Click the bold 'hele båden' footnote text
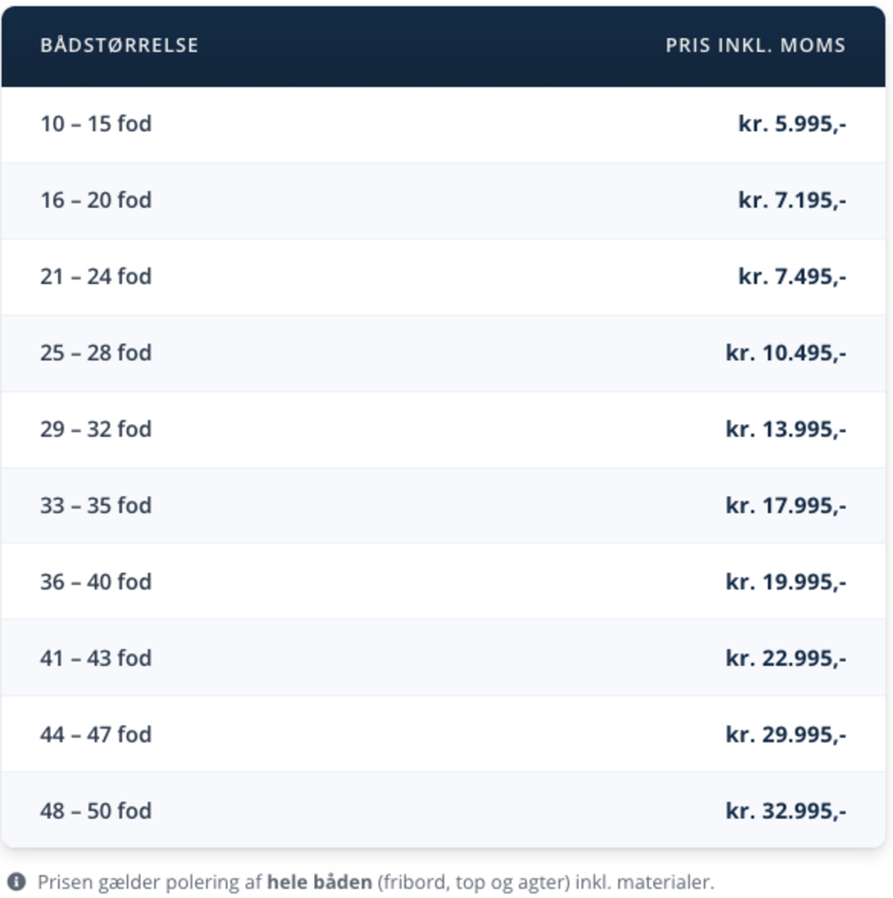Screen dimensions: 893x898 pyautogui.click(x=319, y=882)
